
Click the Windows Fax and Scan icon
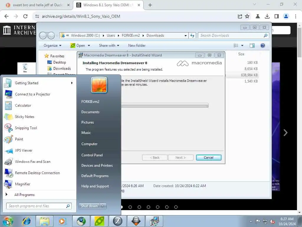9,162
